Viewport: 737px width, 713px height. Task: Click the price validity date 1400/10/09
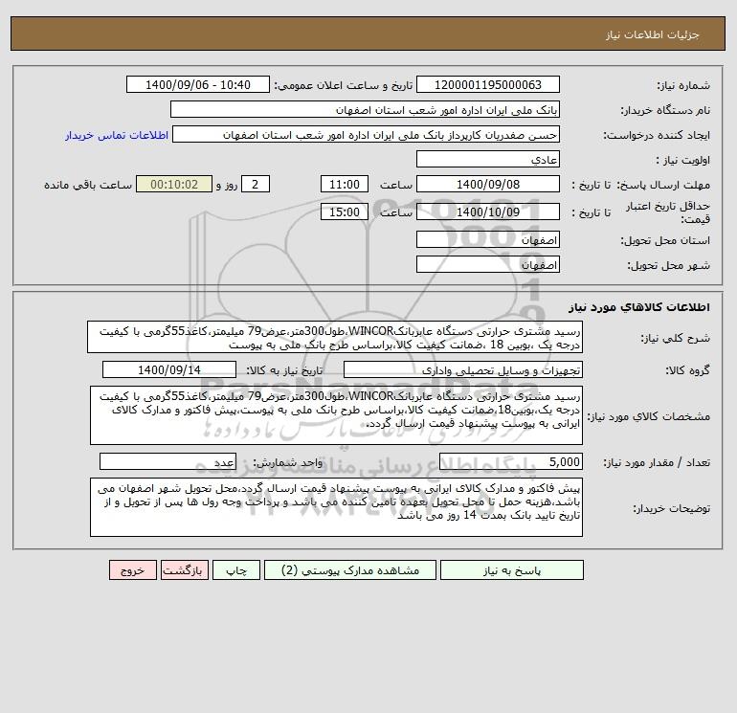click(x=488, y=212)
